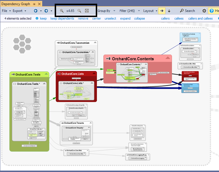Navigate back with the left arrow icon
This screenshot has height=172, width=219.
(36, 11)
